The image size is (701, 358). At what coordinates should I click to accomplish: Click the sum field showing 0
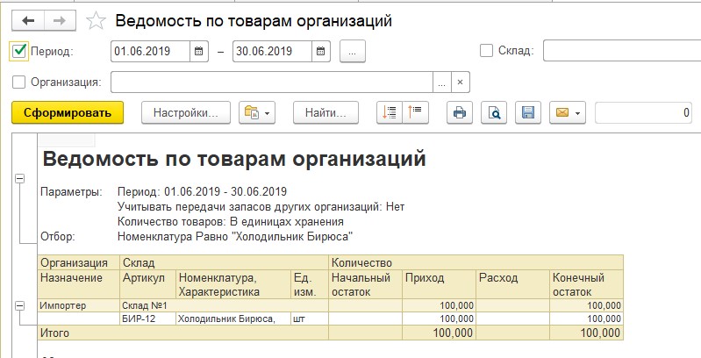pos(643,112)
